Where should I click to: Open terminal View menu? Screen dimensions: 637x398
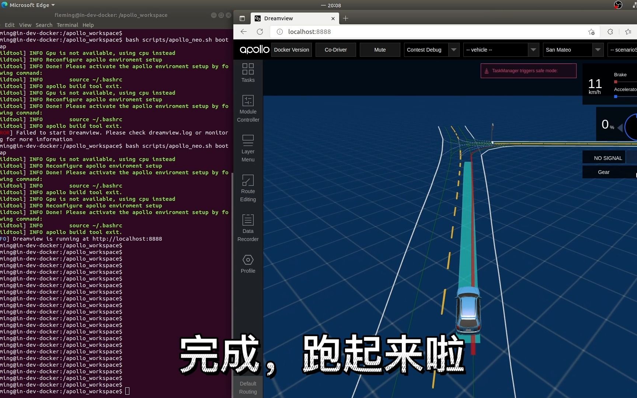(x=25, y=25)
